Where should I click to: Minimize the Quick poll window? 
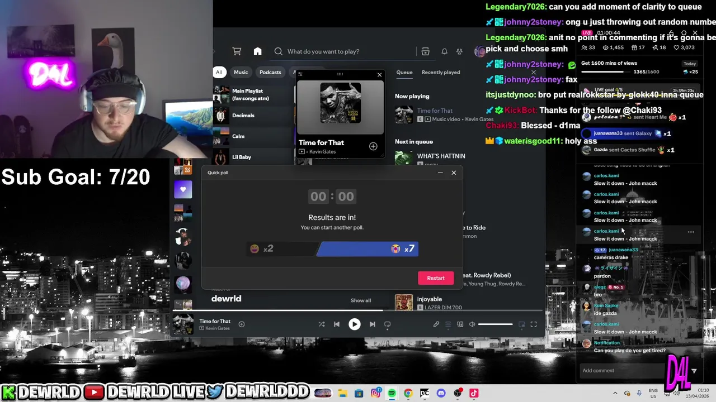click(440, 173)
